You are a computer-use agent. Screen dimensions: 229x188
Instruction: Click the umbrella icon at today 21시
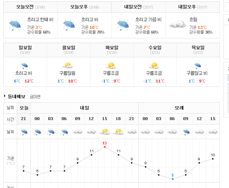pos(24,132)
